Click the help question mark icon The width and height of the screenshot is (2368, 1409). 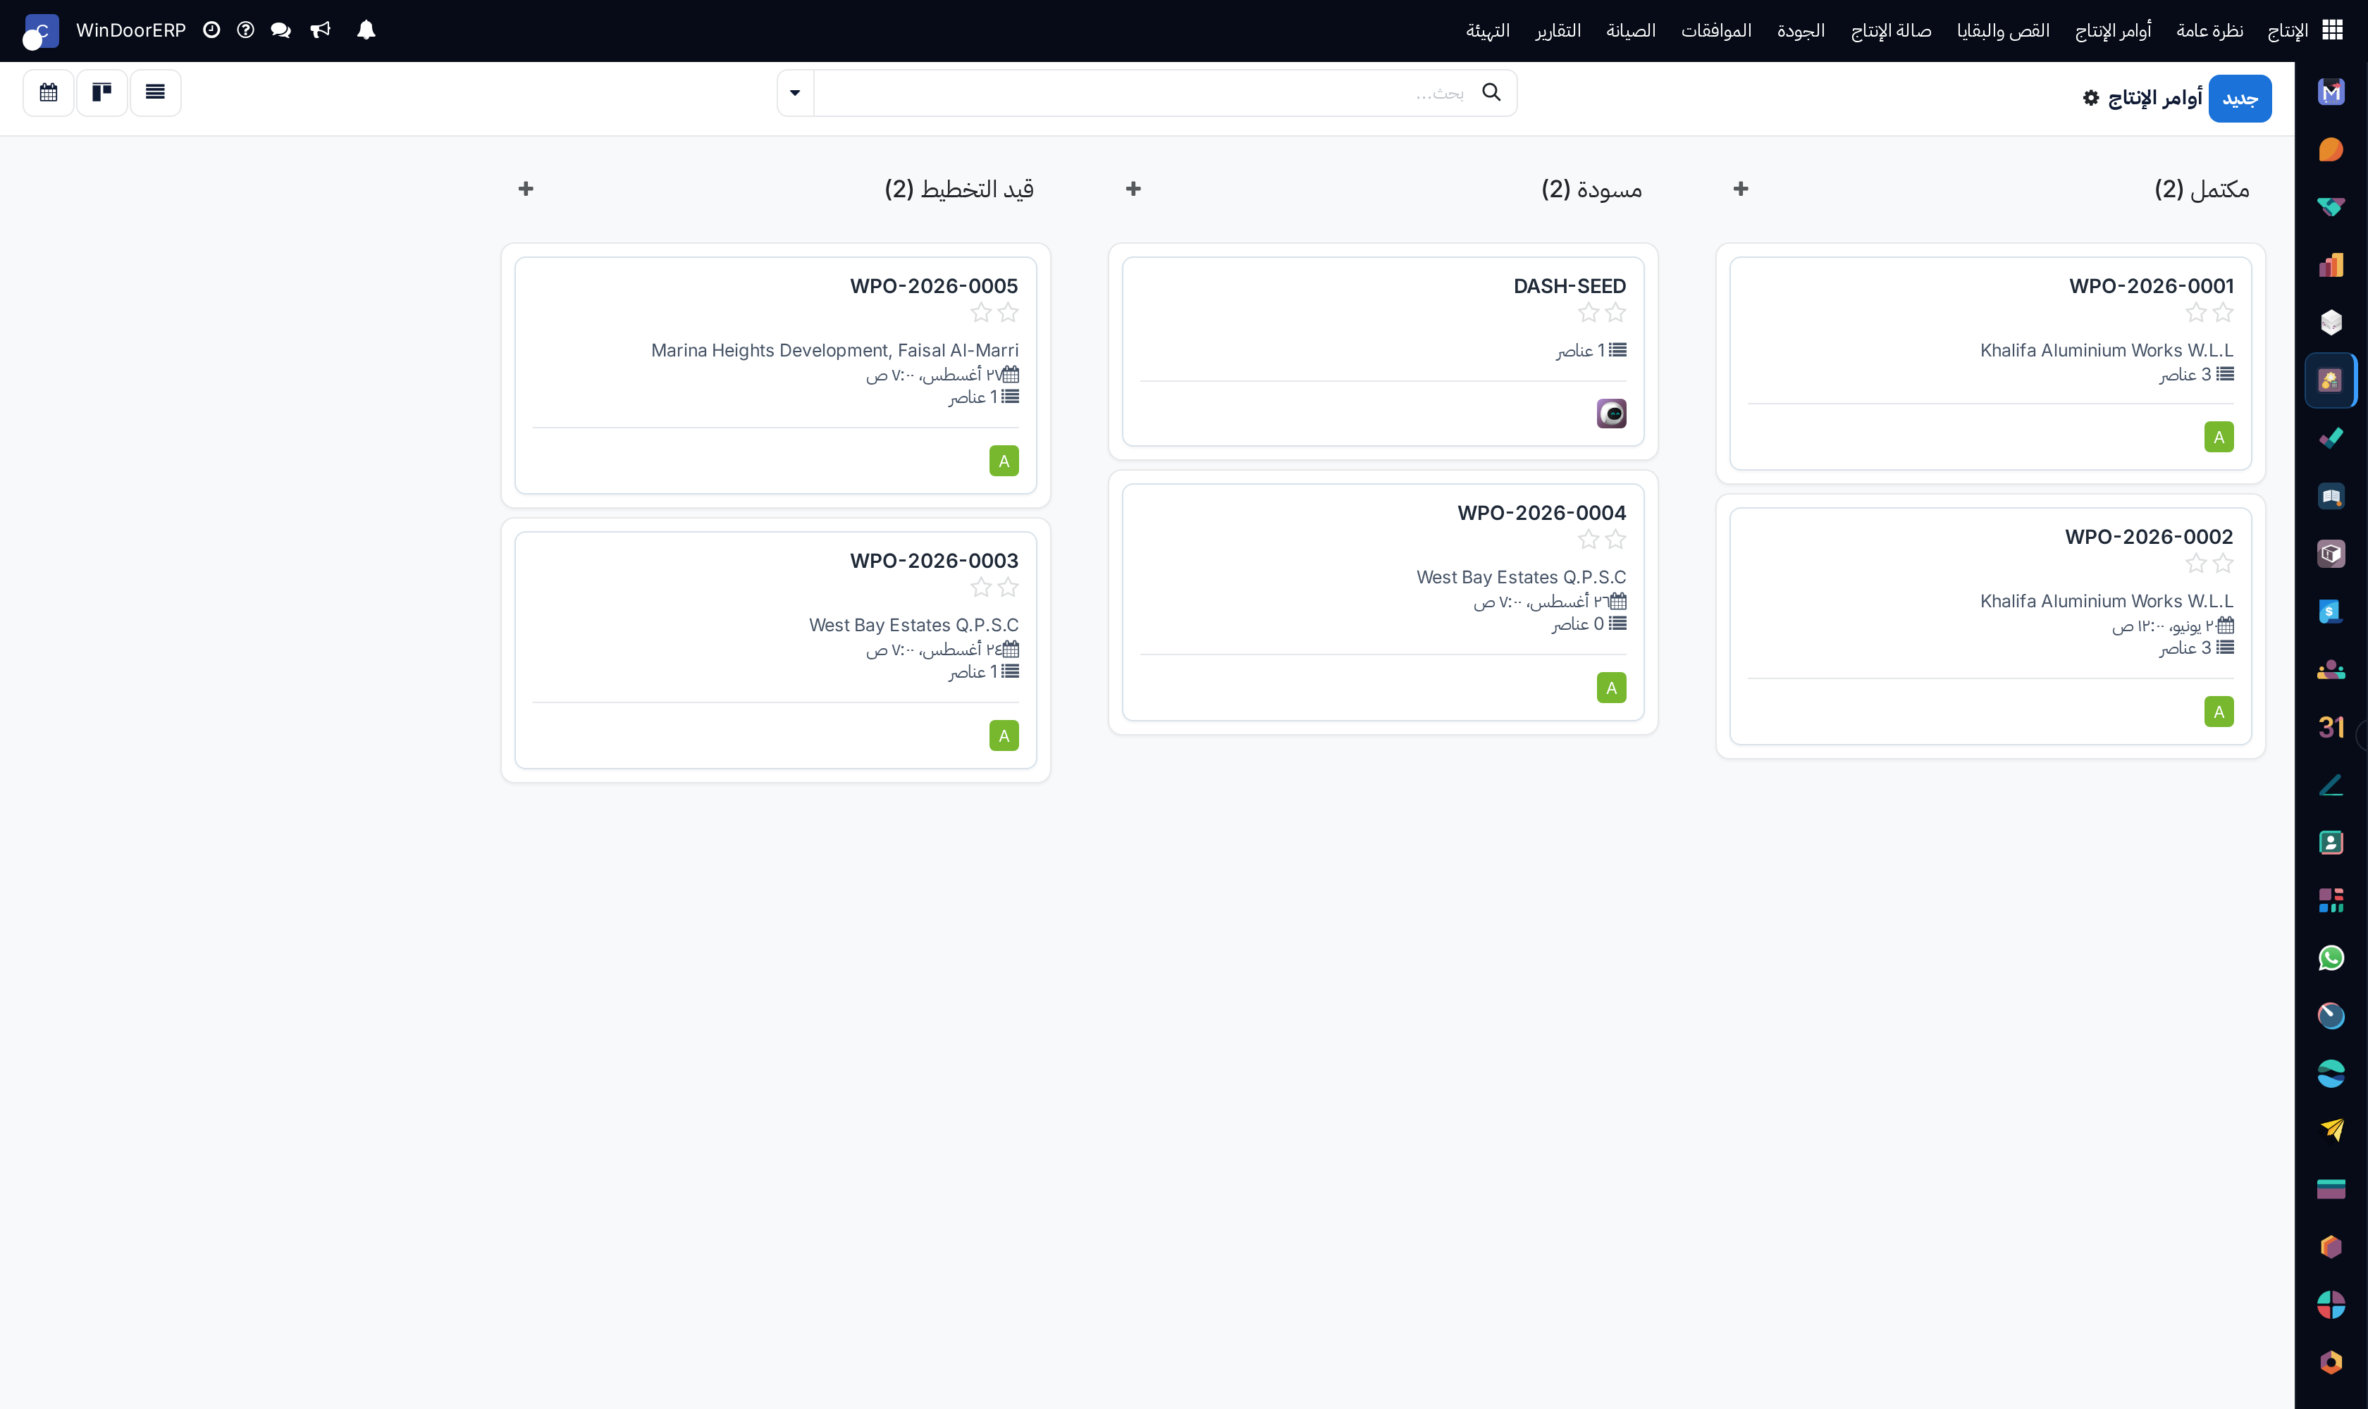tap(245, 30)
